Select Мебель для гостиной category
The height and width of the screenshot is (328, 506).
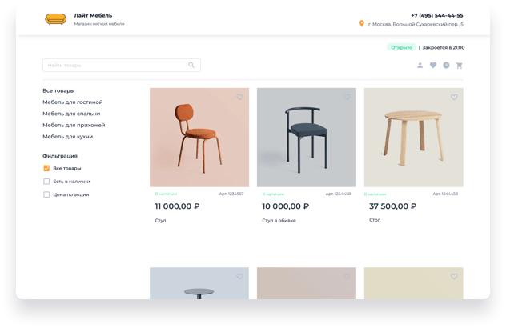(73, 102)
